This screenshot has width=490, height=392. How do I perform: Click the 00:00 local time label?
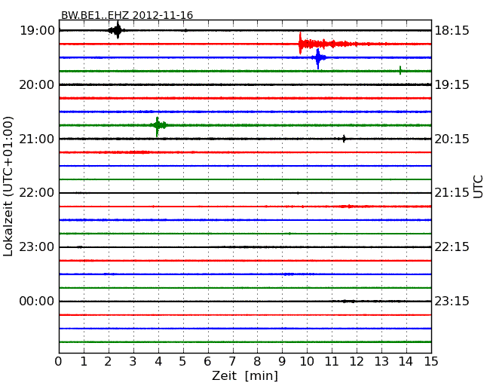coord(37,302)
